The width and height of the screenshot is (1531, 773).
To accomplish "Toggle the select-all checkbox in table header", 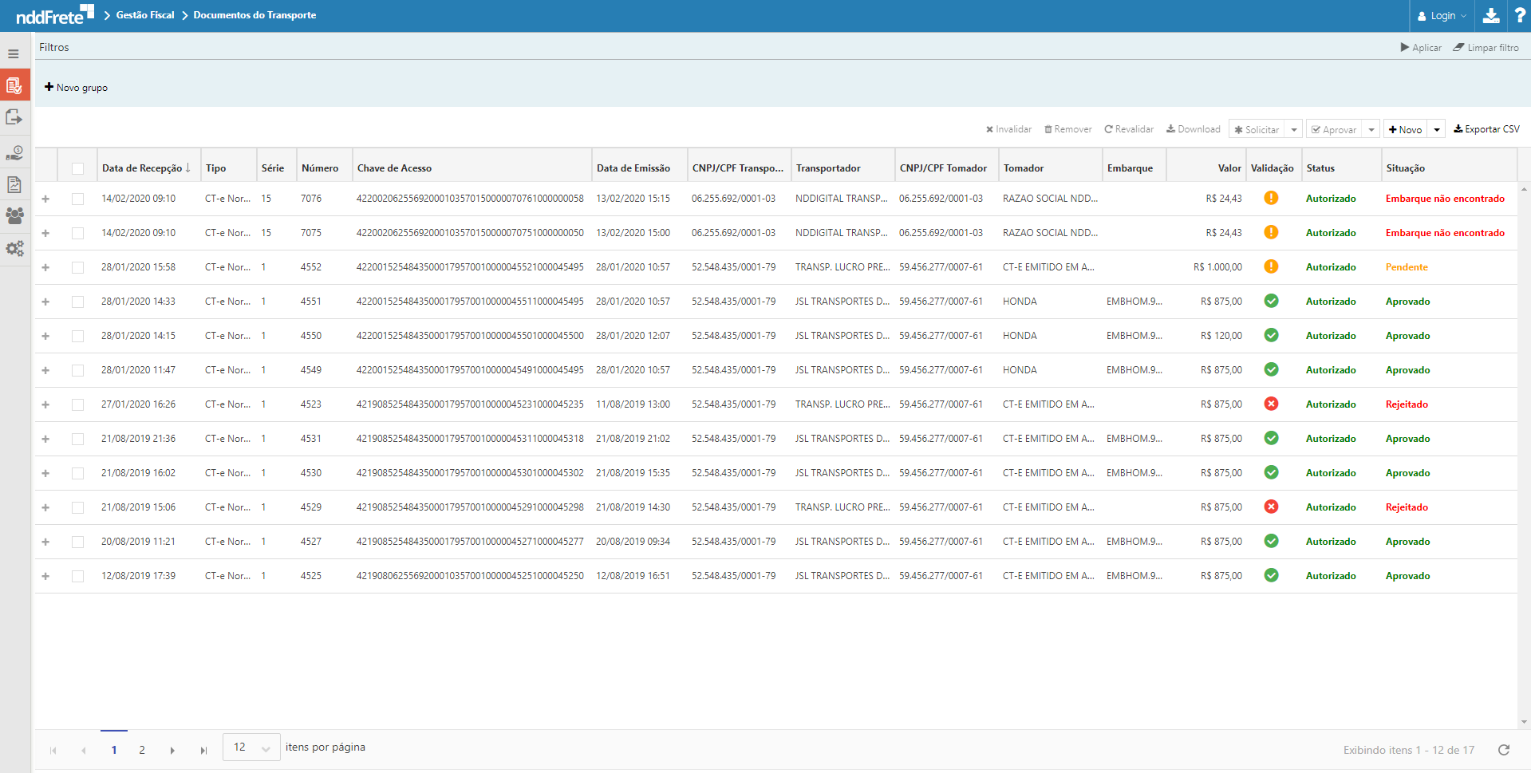I will click(x=77, y=168).
